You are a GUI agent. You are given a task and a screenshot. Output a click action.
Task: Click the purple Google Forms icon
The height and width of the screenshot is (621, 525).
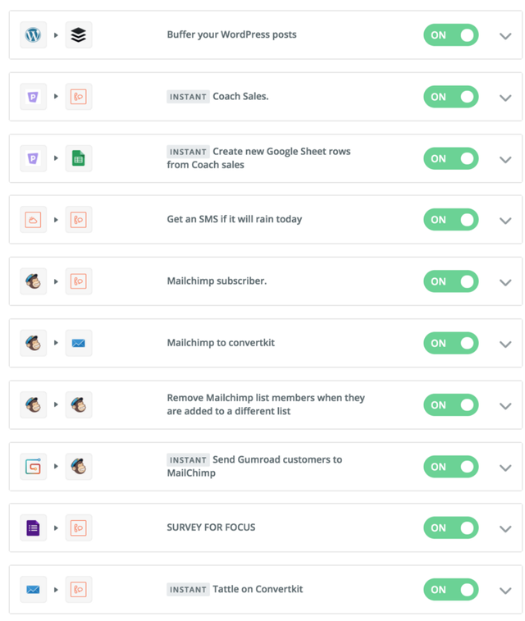point(34,527)
